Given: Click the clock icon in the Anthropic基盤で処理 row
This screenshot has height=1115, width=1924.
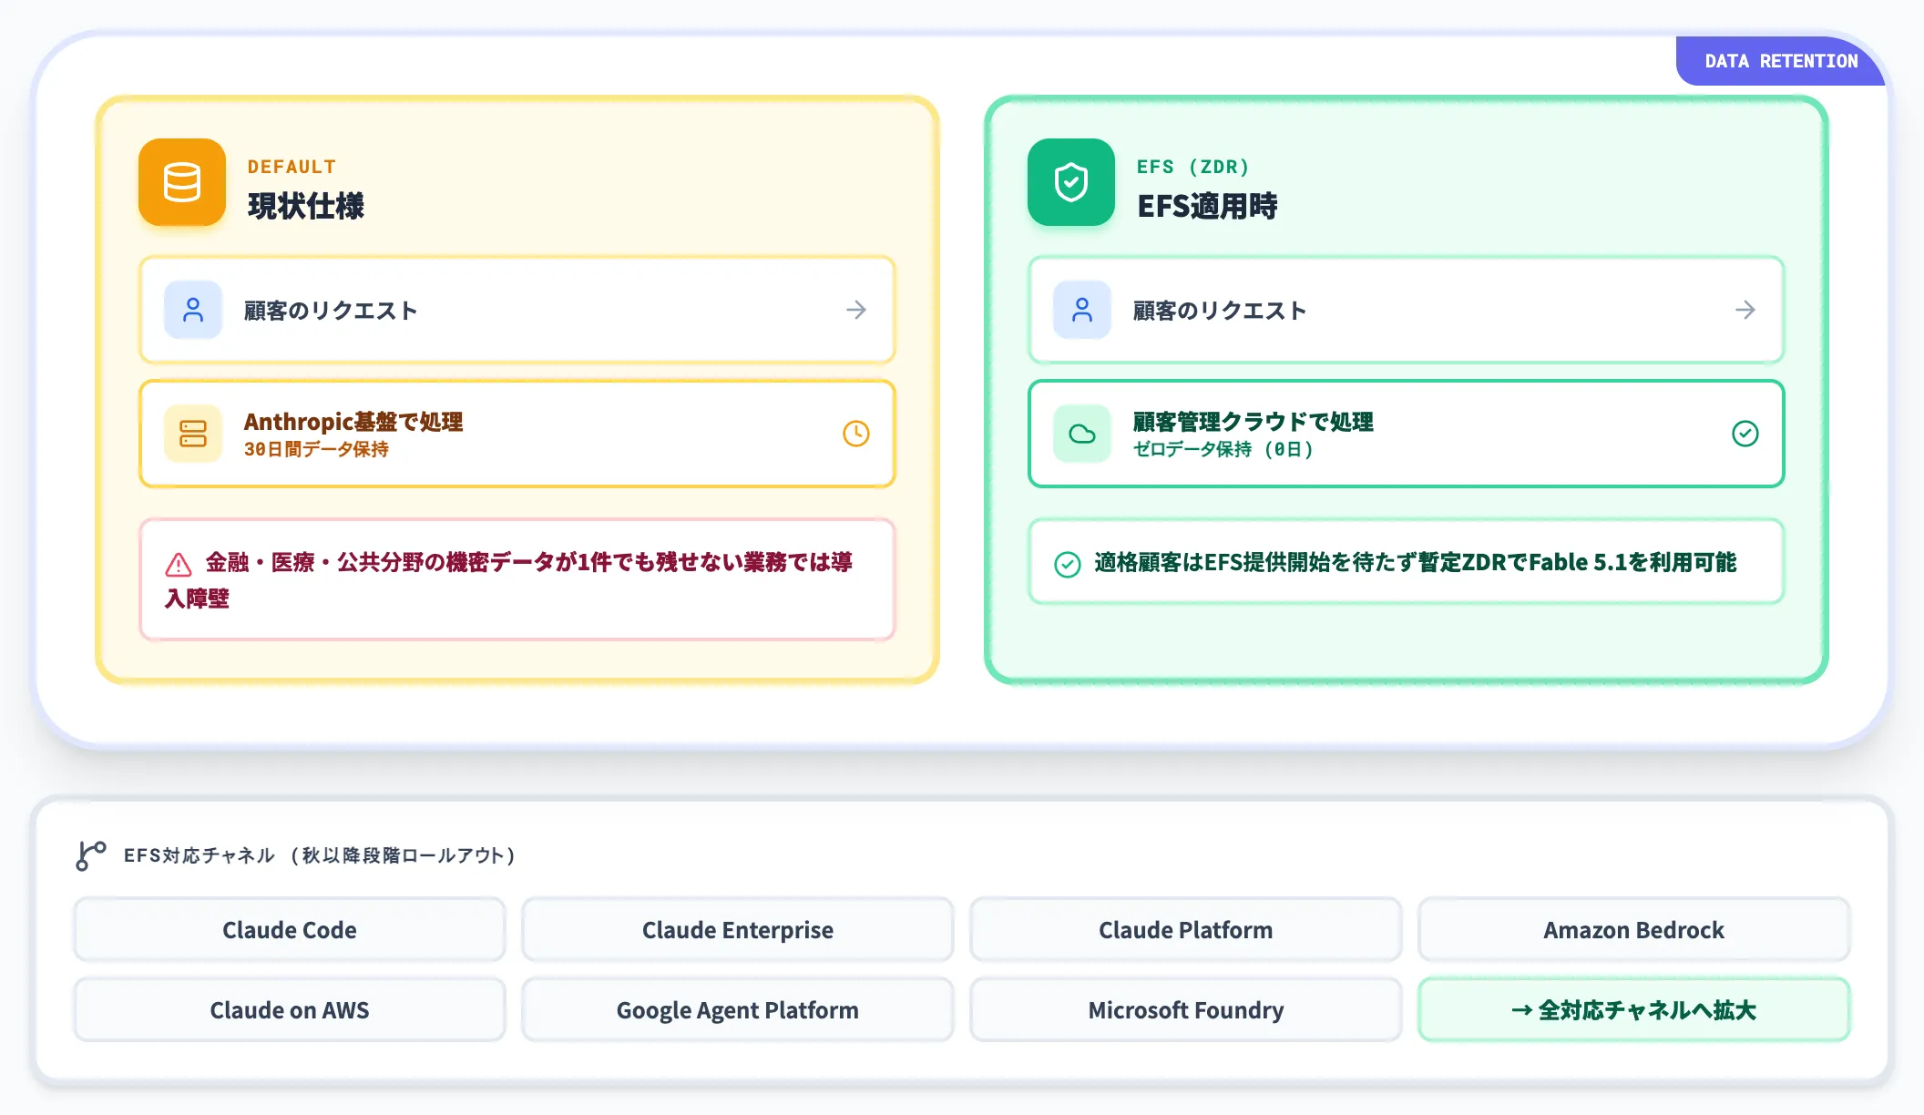Looking at the screenshot, I should click(x=856, y=434).
